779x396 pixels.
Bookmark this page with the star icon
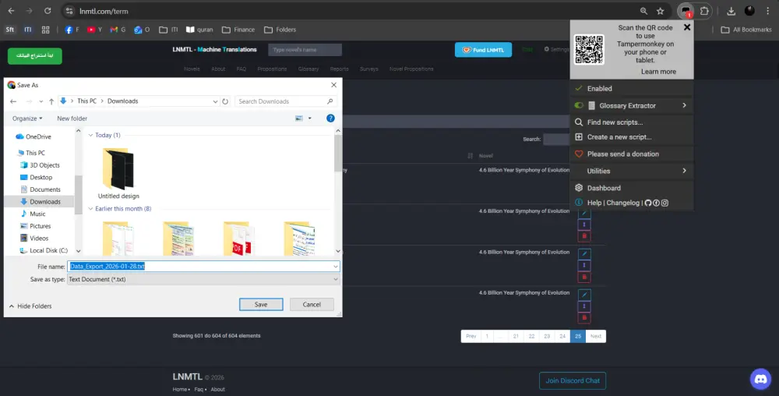point(661,11)
